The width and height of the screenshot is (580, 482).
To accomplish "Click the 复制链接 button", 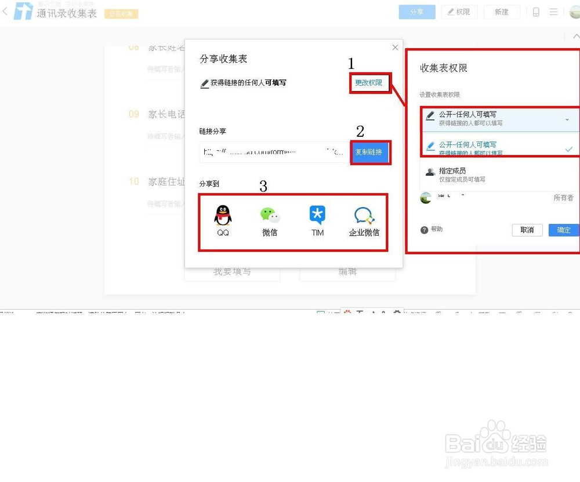I will click(x=369, y=151).
